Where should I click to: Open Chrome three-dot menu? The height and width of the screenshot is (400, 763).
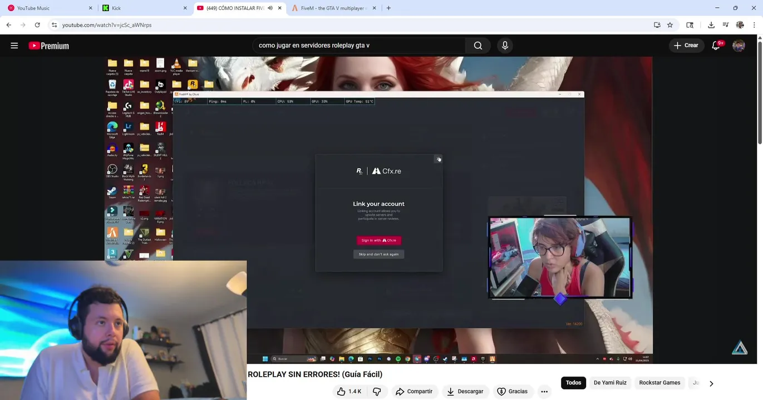pyautogui.click(x=754, y=25)
